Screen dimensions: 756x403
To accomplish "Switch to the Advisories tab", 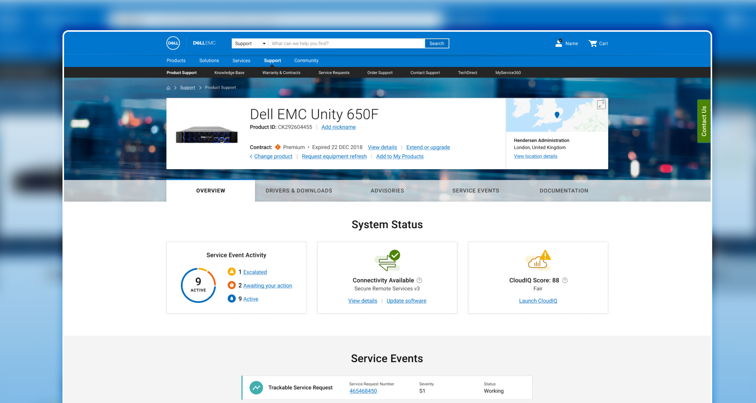I will coord(387,190).
